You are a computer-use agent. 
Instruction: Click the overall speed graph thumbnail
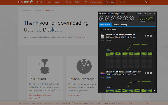[147, 19]
